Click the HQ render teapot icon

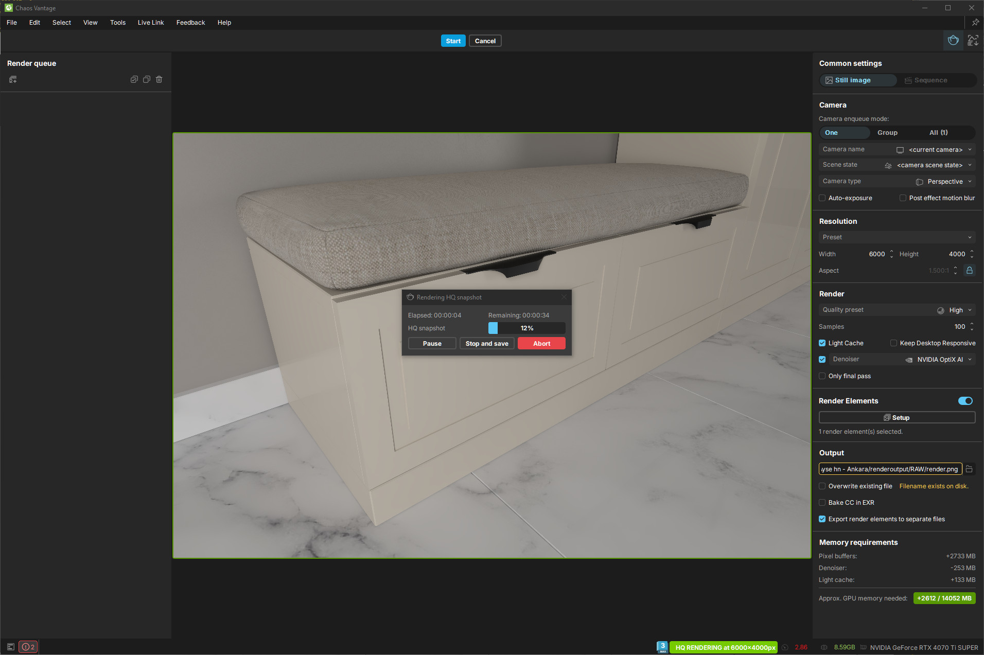(x=953, y=41)
